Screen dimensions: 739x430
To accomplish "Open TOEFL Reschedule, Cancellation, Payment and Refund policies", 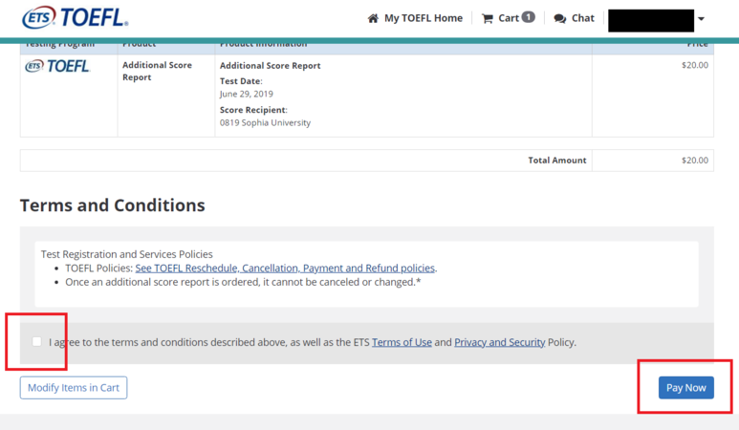I will (285, 268).
